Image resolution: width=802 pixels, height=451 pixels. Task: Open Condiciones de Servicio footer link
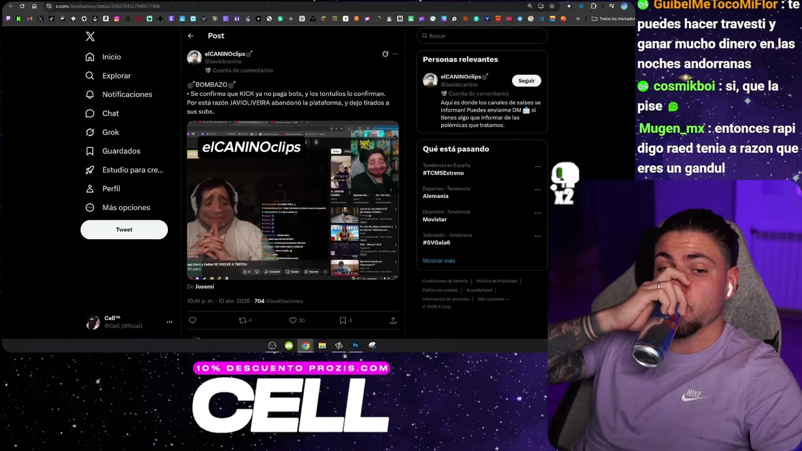(445, 281)
